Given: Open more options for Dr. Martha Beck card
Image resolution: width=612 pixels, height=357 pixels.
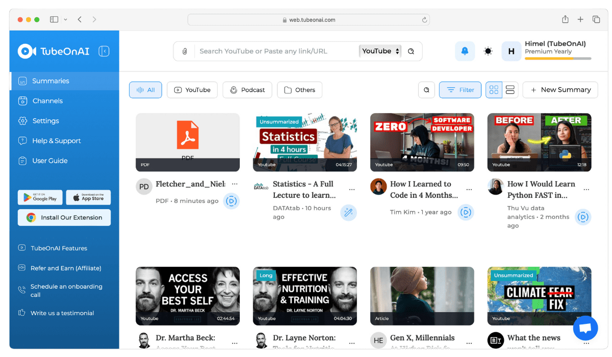Looking at the screenshot, I should pyautogui.click(x=235, y=343).
